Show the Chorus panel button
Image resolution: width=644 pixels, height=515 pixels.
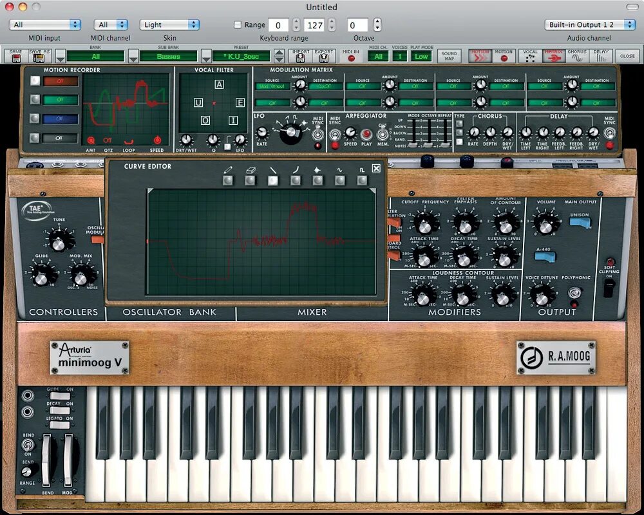577,56
